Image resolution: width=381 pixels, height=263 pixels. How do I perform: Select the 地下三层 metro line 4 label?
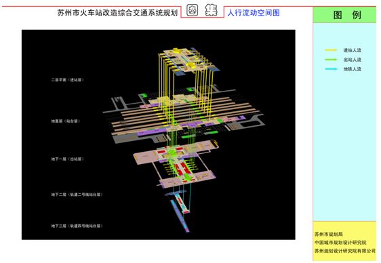coord(77,226)
